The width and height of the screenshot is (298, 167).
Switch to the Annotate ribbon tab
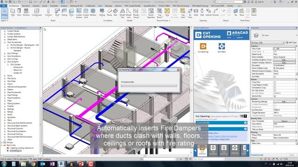click(x=54, y=6)
